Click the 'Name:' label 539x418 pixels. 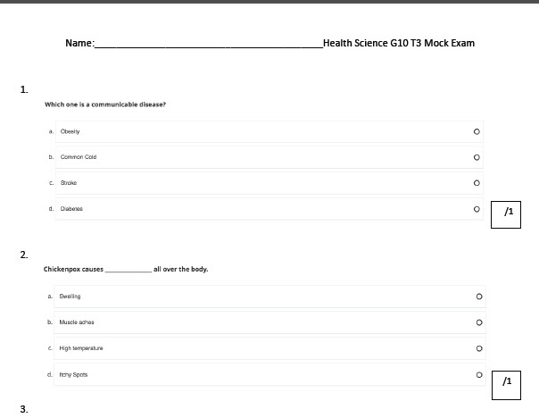click(x=79, y=43)
